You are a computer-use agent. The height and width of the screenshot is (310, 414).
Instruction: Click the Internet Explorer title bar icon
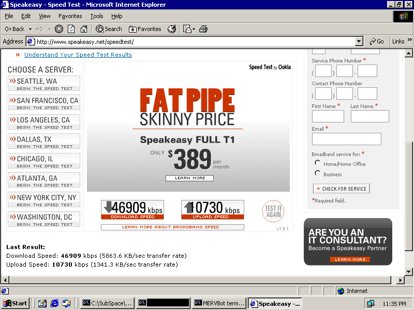pos(5,5)
